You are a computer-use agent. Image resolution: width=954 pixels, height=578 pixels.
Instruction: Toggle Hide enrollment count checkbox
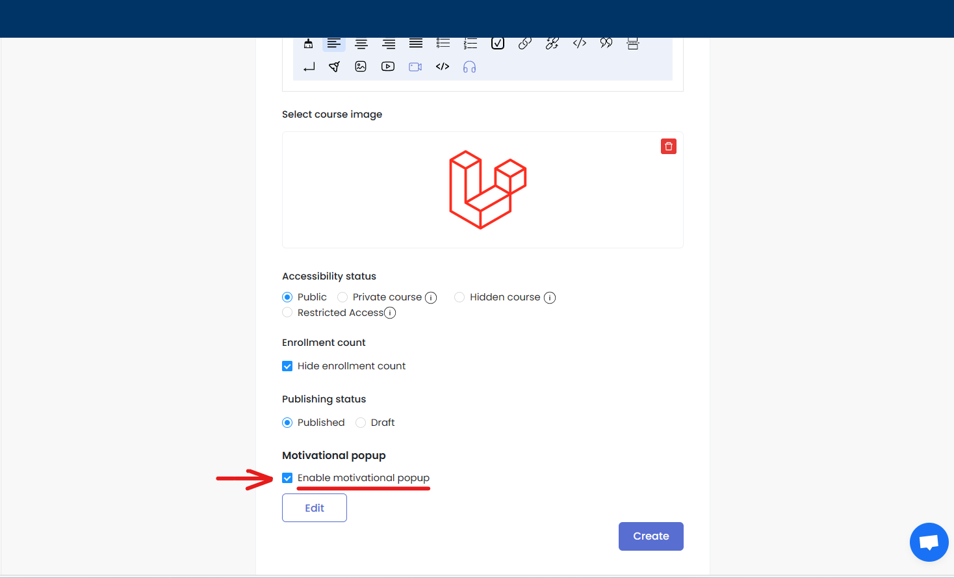287,366
